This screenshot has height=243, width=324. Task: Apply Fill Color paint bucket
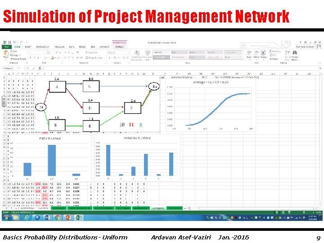point(53,58)
